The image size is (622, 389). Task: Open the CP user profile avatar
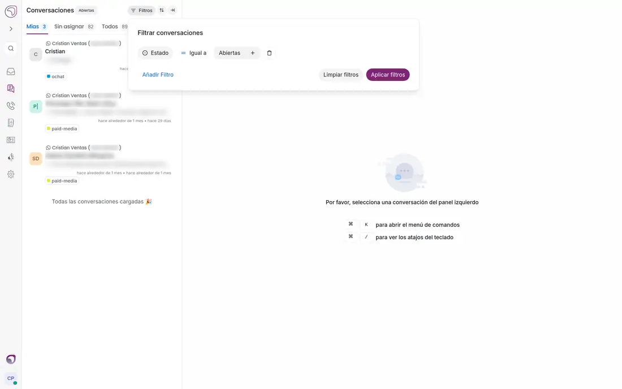coord(11,379)
